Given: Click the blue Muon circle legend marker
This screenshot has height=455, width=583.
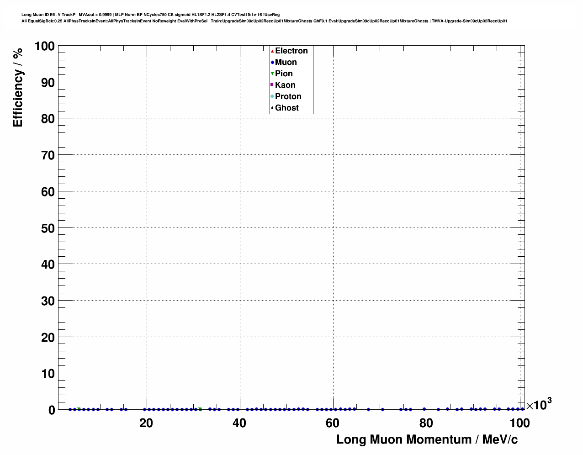Looking at the screenshot, I should coord(272,63).
